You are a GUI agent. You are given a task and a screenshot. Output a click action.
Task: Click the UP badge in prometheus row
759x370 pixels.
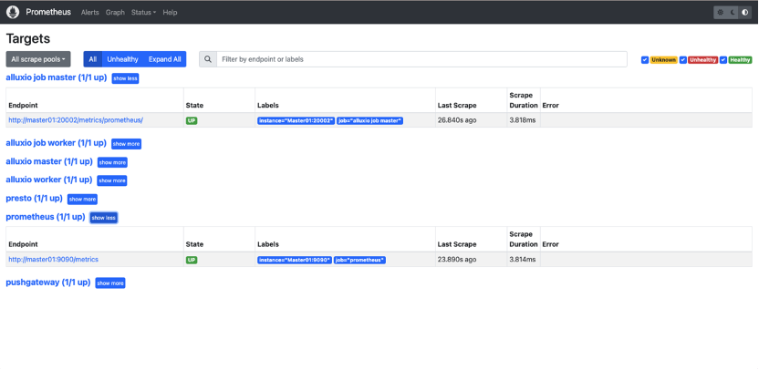(192, 260)
